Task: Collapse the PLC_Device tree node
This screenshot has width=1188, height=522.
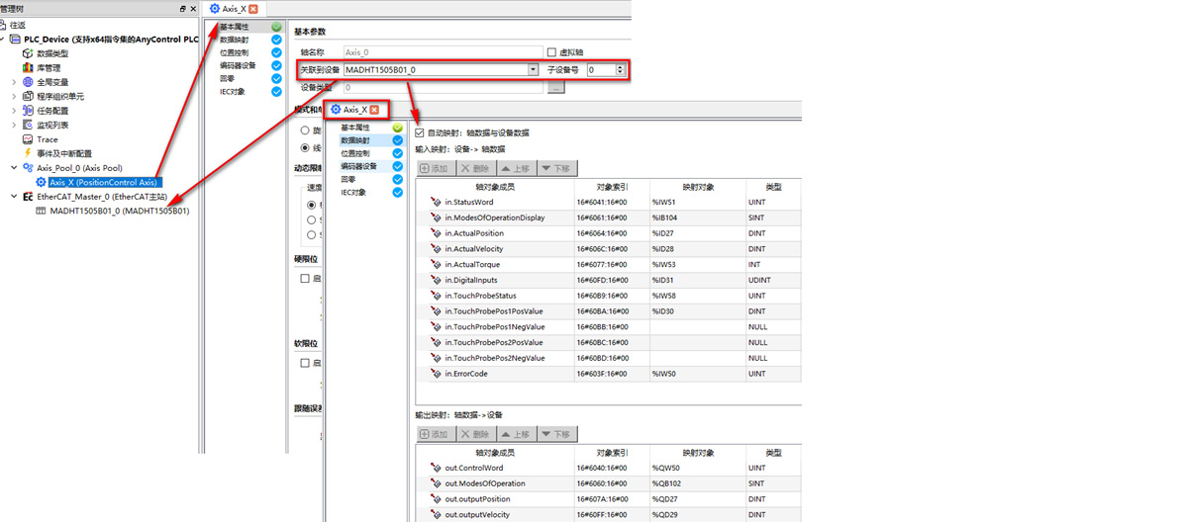Action: pos(4,40)
